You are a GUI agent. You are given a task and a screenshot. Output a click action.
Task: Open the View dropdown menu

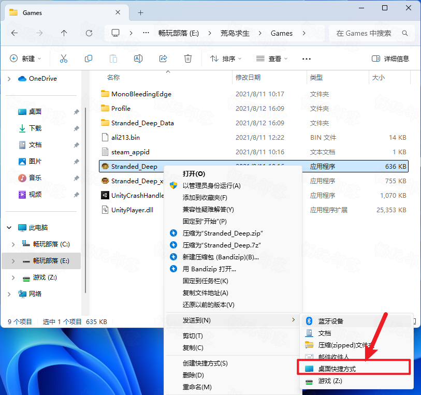click(272, 58)
